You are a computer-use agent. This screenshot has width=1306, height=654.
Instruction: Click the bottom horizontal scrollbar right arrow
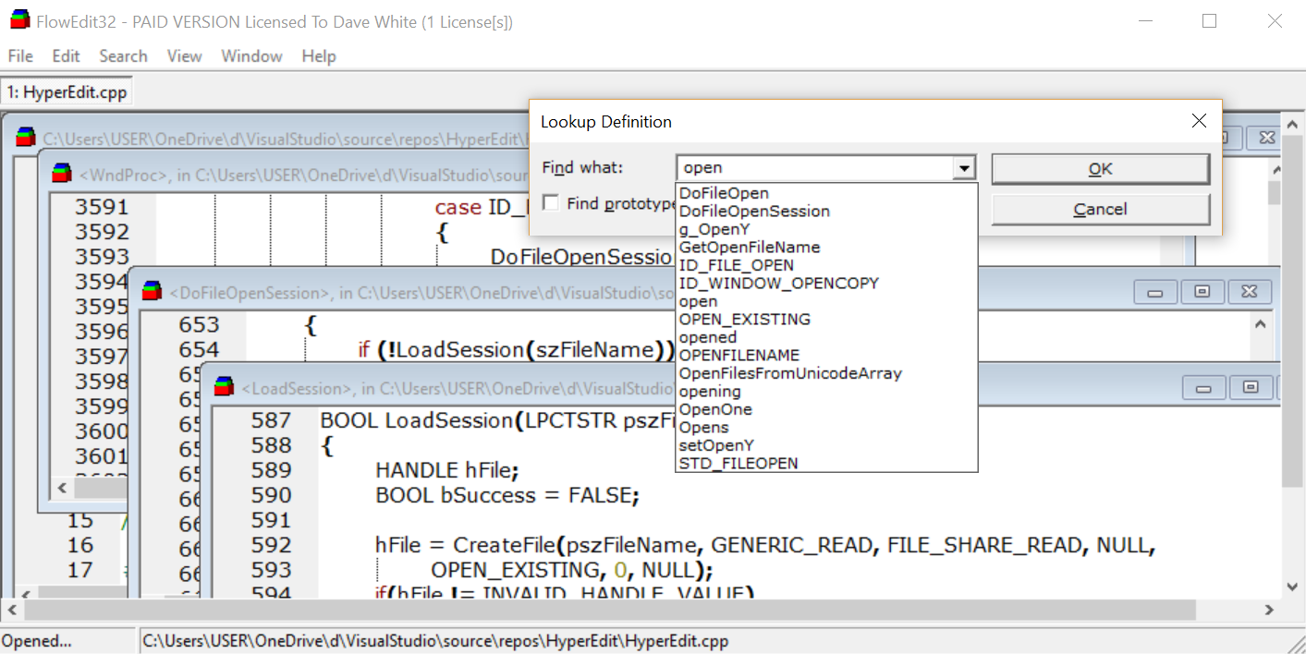tap(1269, 610)
